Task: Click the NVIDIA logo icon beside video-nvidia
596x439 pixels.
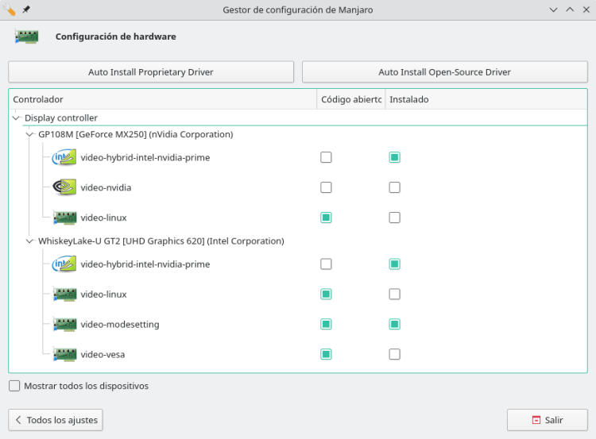Action: pos(64,188)
